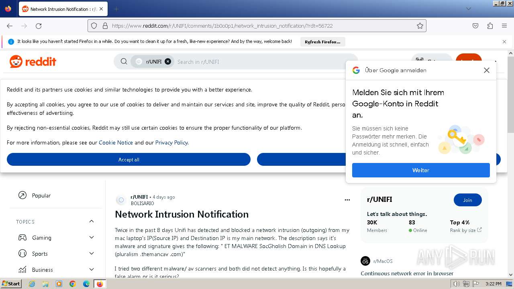The width and height of the screenshot is (514, 289).
Task: Click the r/UNIFI community avatar
Action: [x=121, y=200]
